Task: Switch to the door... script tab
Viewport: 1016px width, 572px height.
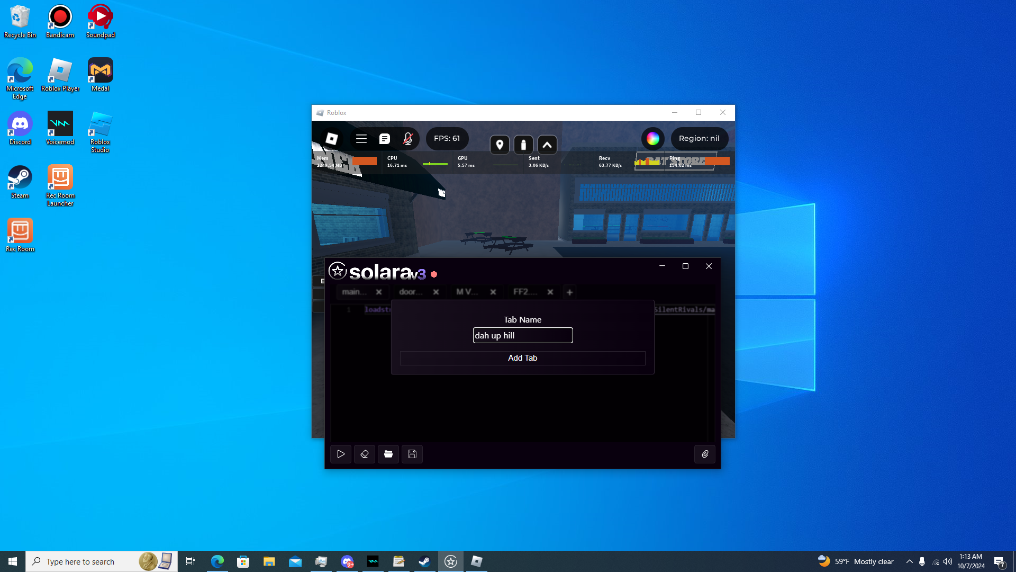Action: pyautogui.click(x=411, y=292)
